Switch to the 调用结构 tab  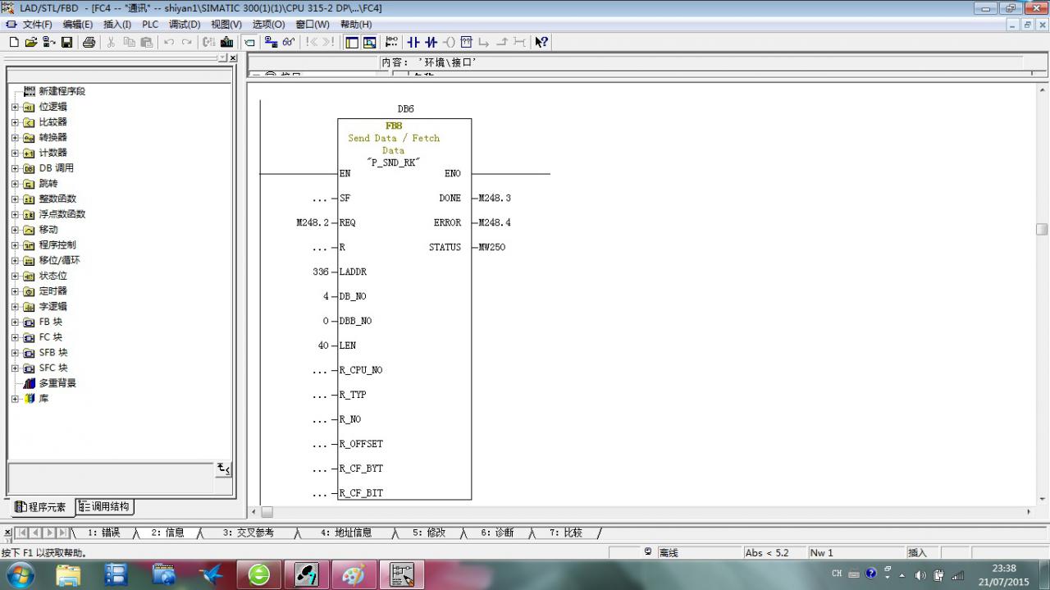coord(105,506)
